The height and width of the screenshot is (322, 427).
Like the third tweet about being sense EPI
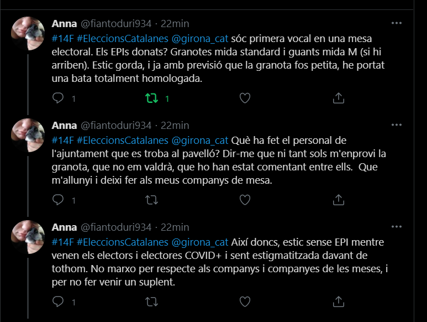pyautogui.click(x=245, y=302)
